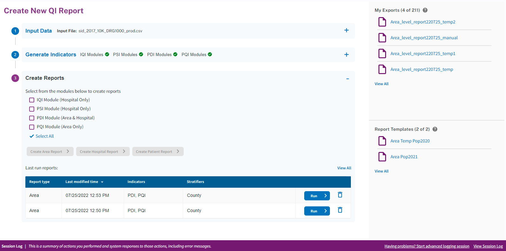Click trash icon for 12:50 PM report
This screenshot has width=506, height=251.
pos(340,210)
